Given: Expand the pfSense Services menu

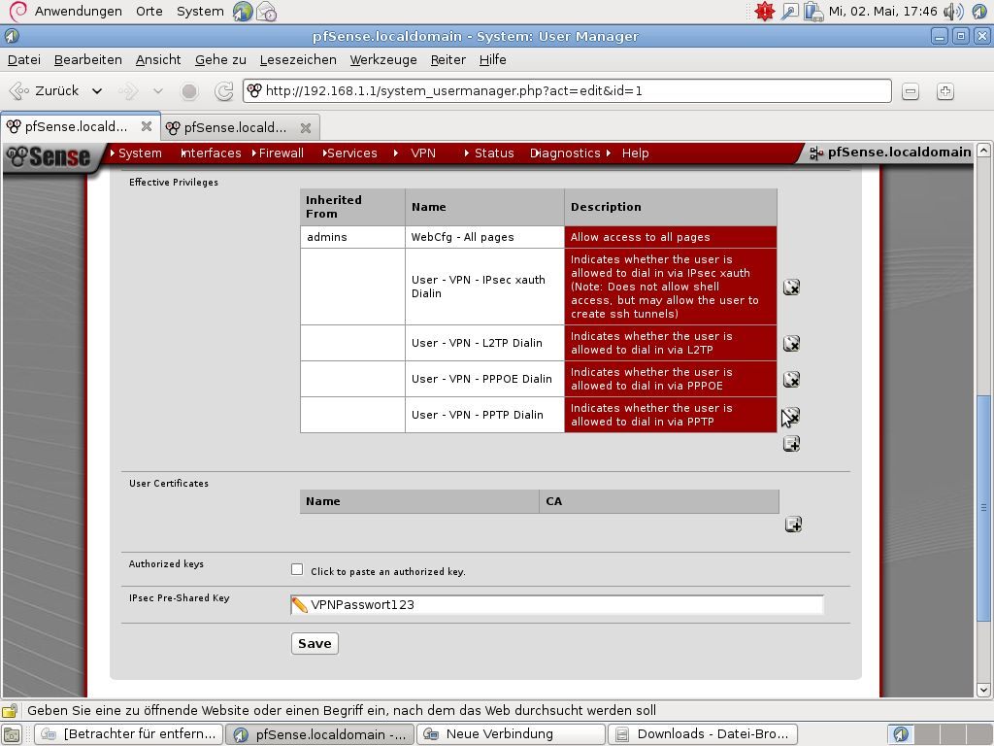Looking at the screenshot, I should point(349,153).
